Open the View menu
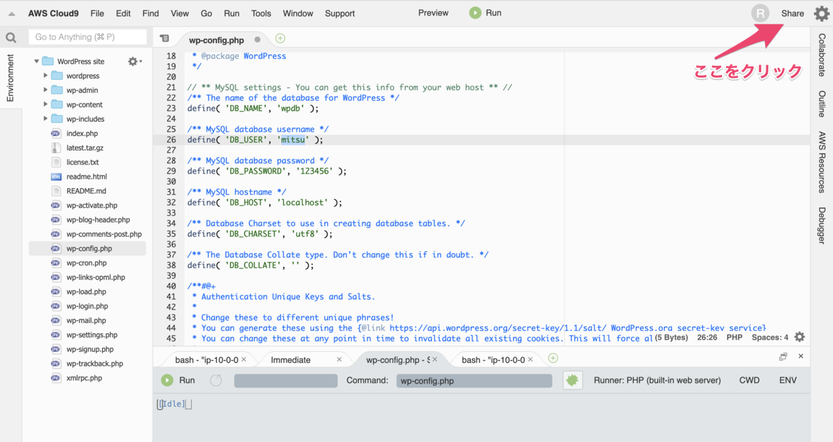 180,13
